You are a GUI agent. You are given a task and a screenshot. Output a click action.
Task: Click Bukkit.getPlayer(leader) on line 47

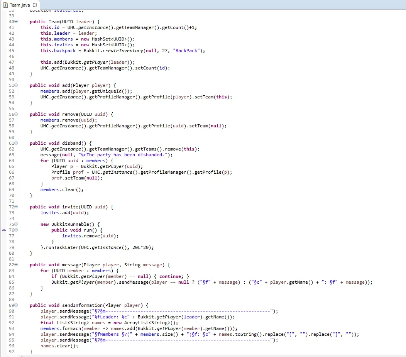pyautogui.click(x=98, y=62)
